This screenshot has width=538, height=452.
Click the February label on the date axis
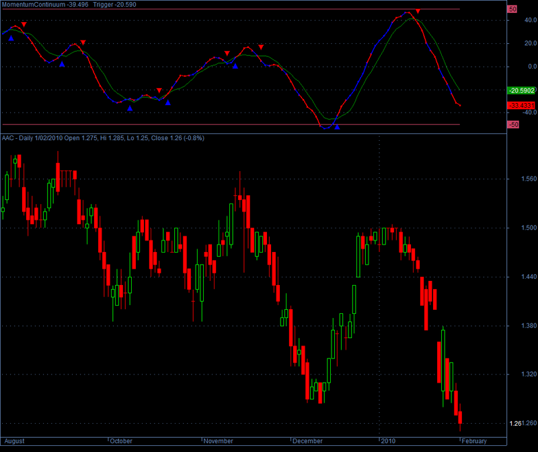474,441
